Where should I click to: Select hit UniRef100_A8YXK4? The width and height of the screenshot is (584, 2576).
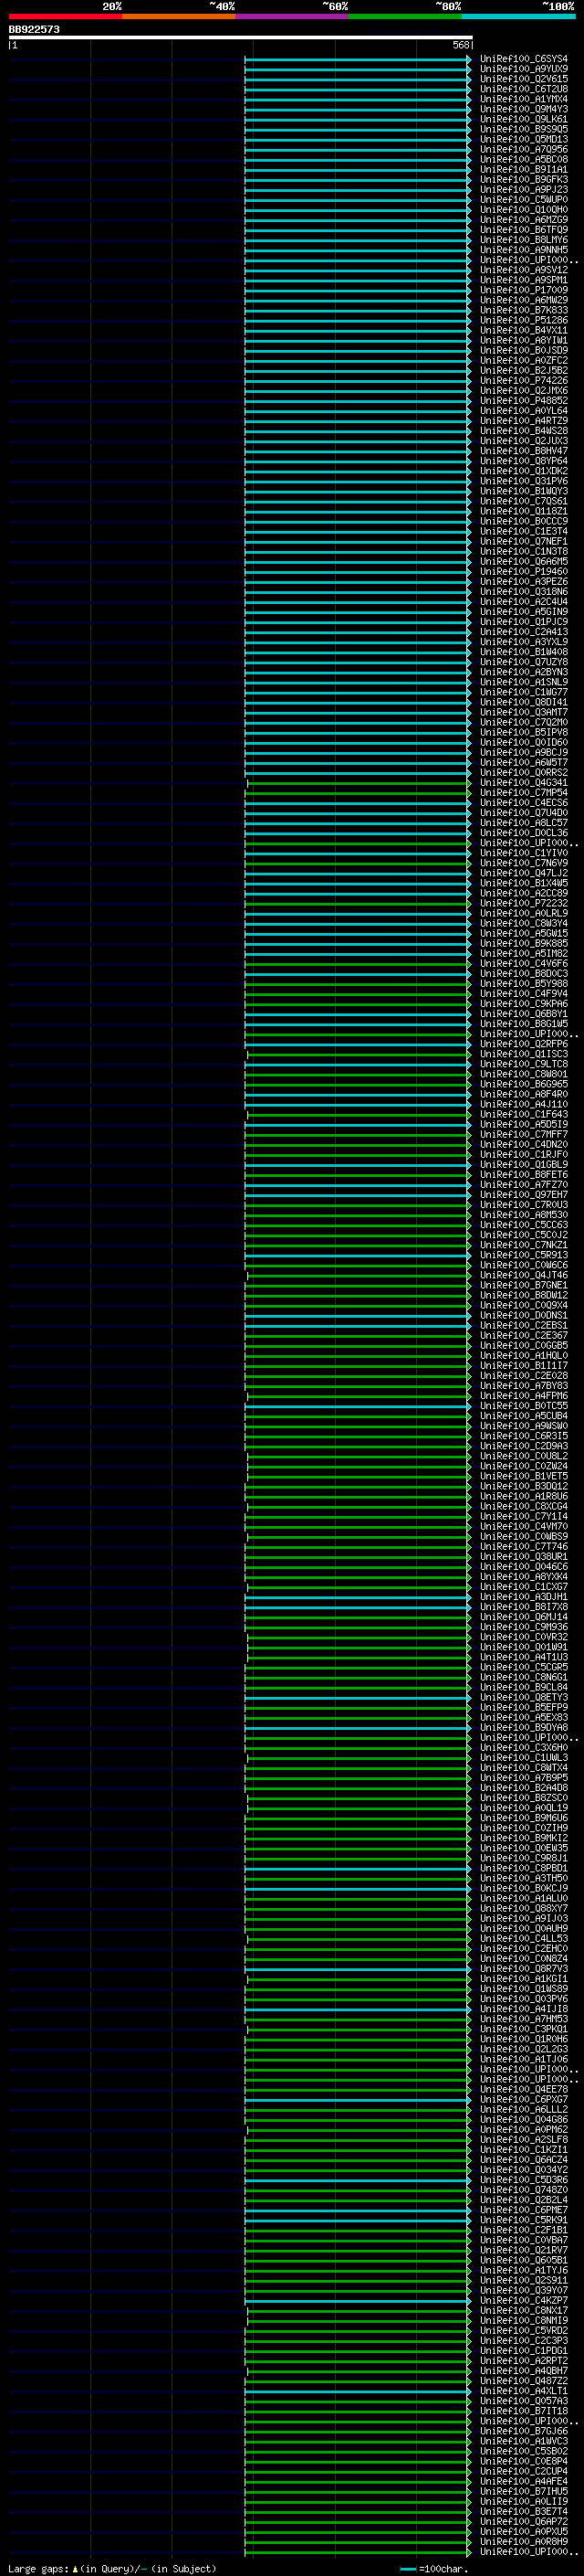coord(524,1576)
